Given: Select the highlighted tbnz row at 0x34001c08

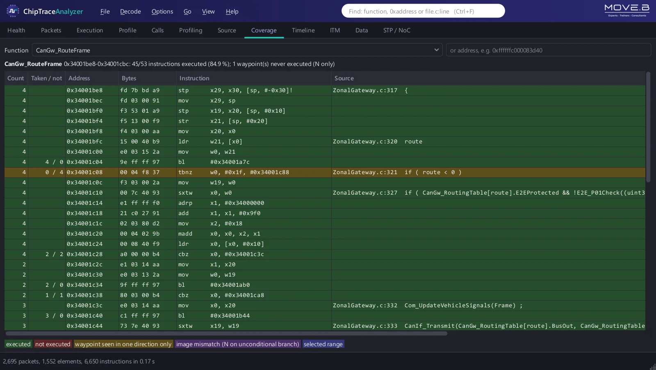Looking at the screenshot, I should click(x=325, y=172).
